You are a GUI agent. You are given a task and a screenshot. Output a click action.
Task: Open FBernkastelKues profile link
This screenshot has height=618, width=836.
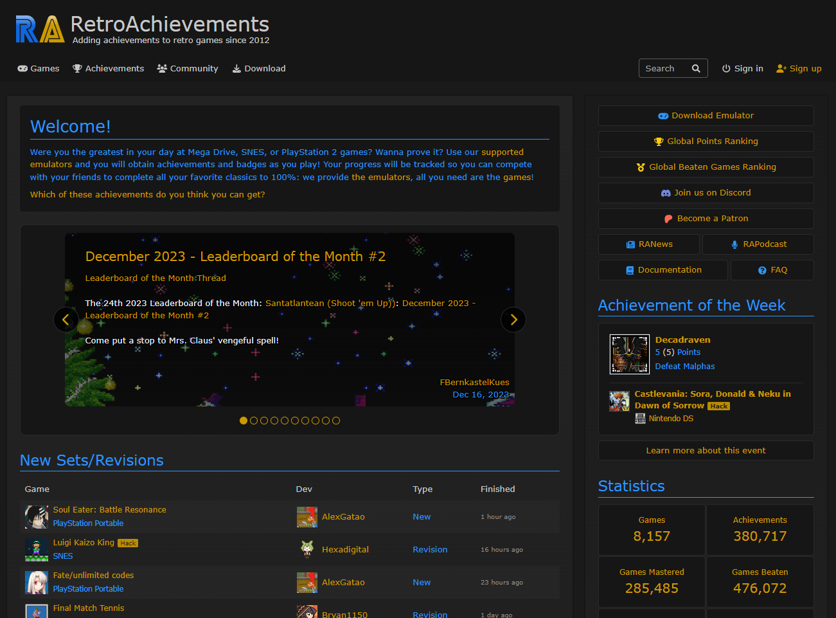click(474, 383)
